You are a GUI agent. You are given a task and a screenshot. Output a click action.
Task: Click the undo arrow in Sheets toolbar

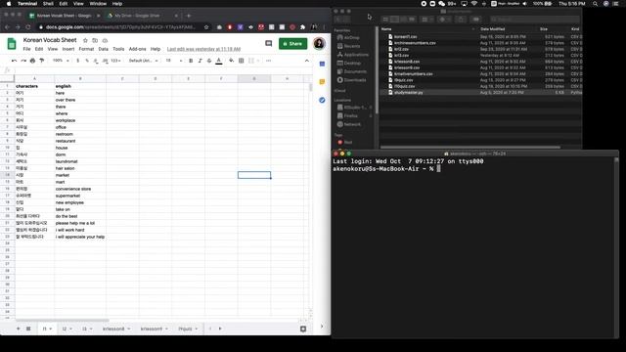(14, 61)
